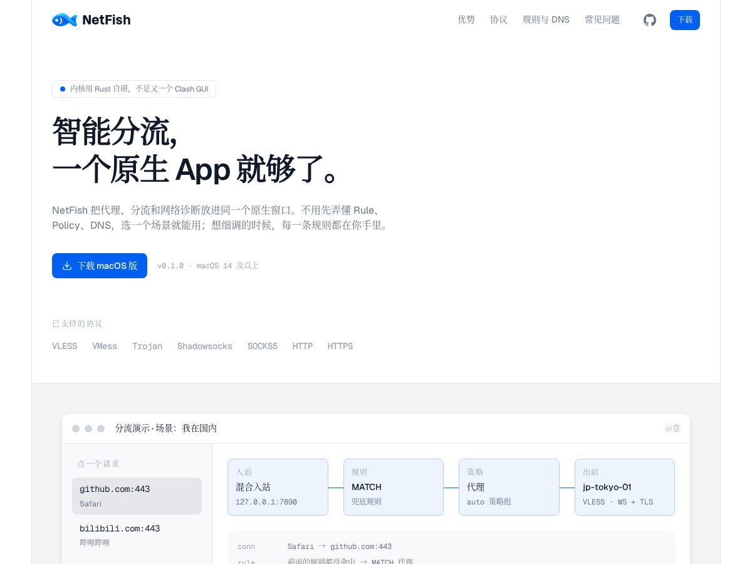Open the 优势 nav link
The image size is (752, 564).
point(466,19)
